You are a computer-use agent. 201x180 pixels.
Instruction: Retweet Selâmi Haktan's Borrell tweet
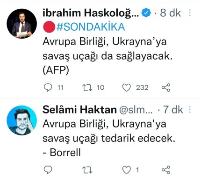click(x=87, y=170)
